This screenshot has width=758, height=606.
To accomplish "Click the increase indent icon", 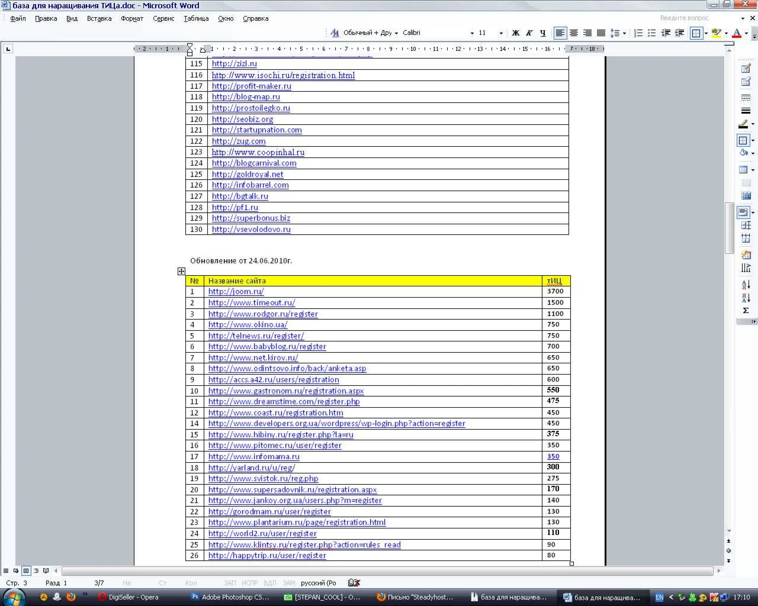I will tap(679, 33).
